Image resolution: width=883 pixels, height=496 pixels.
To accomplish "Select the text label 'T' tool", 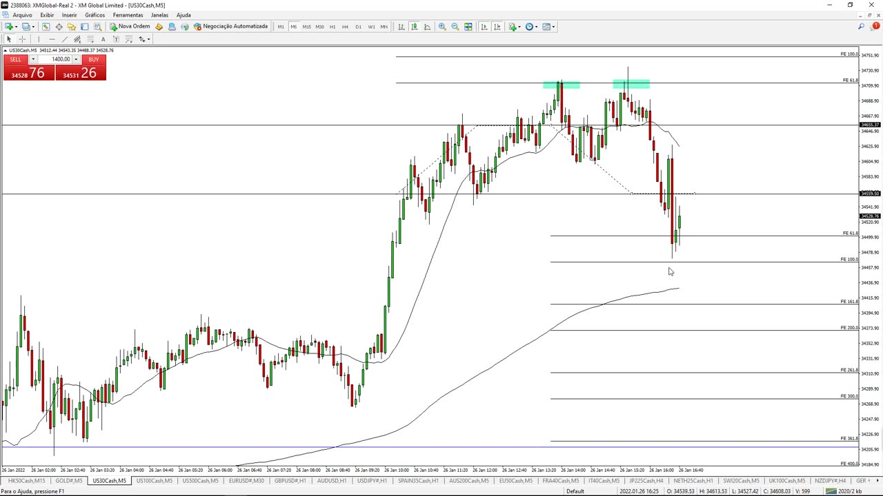I will (x=116, y=39).
